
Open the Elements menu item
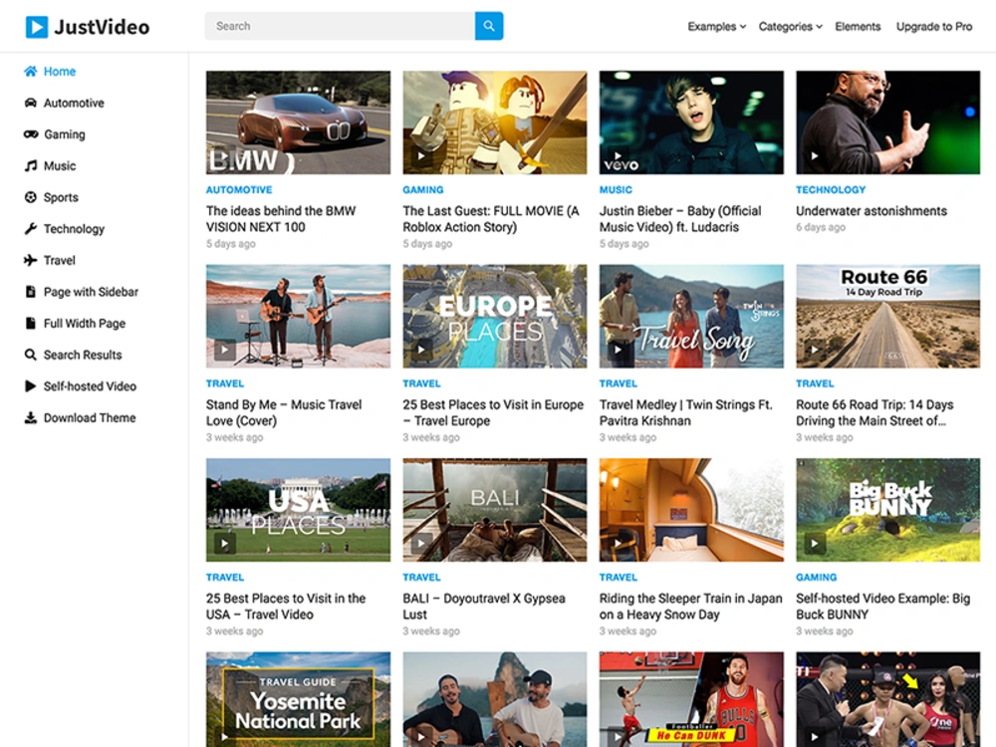tap(858, 27)
